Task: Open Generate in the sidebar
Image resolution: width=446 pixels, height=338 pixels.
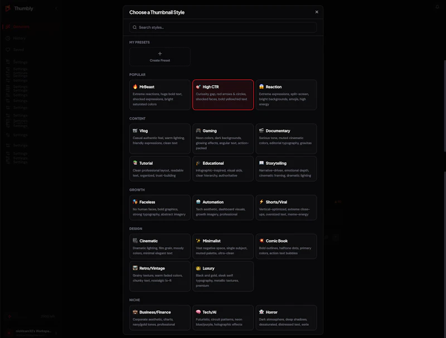Action: point(21,27)
